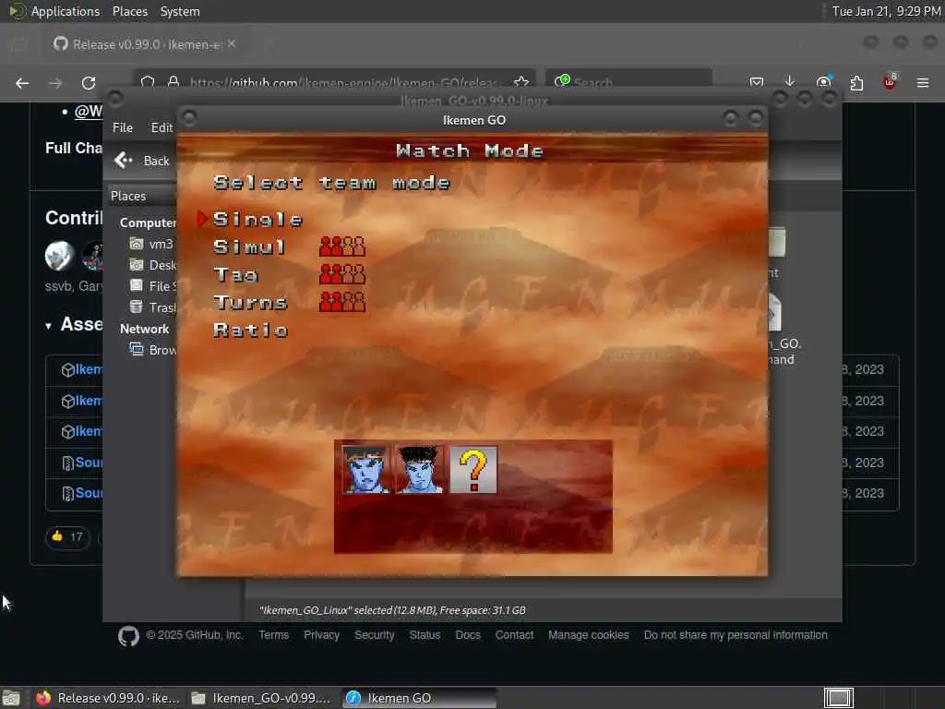Image resolution: width=945 pixels, height=709 pixels.
Task: Open Places menu in top panel
Action: click(130, 11)
